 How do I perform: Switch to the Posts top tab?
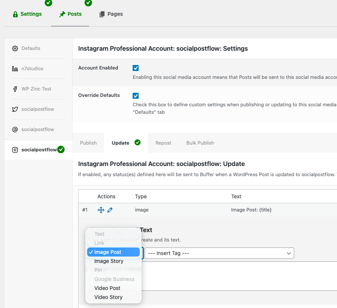pyautogui.click(x=70, y=14)
